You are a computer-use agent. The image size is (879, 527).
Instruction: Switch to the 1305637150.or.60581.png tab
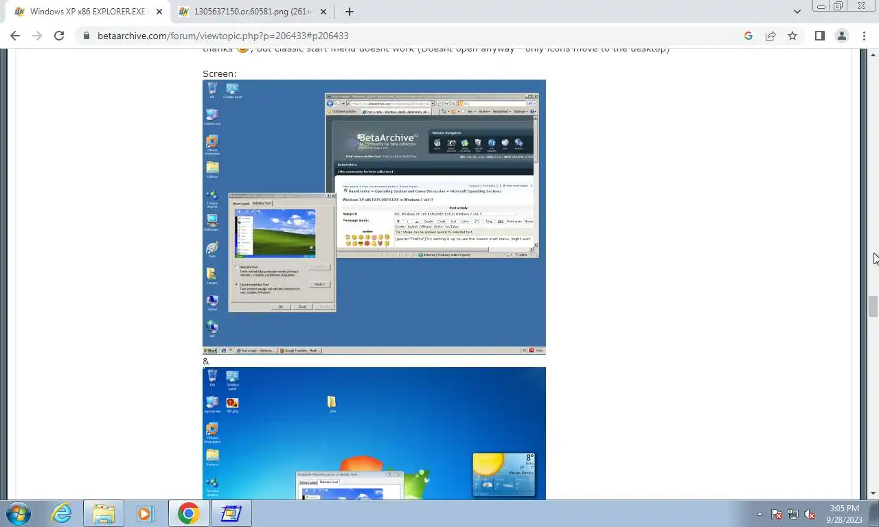point(251,12)
